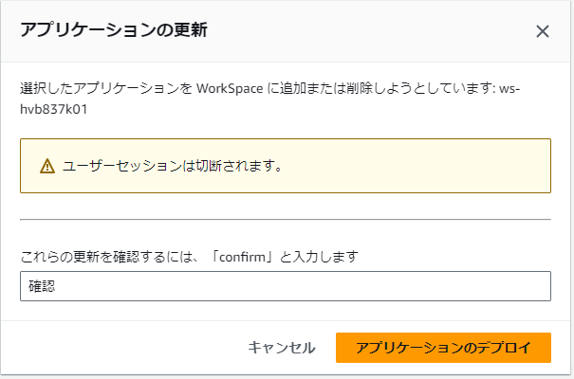
Task: Click the empty right side of input field
Action: 455,286
